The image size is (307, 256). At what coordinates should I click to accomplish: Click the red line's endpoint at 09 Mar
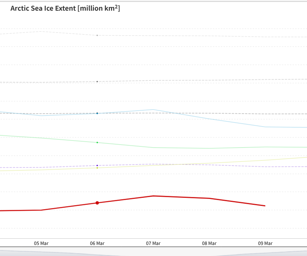tap(265, 206)
